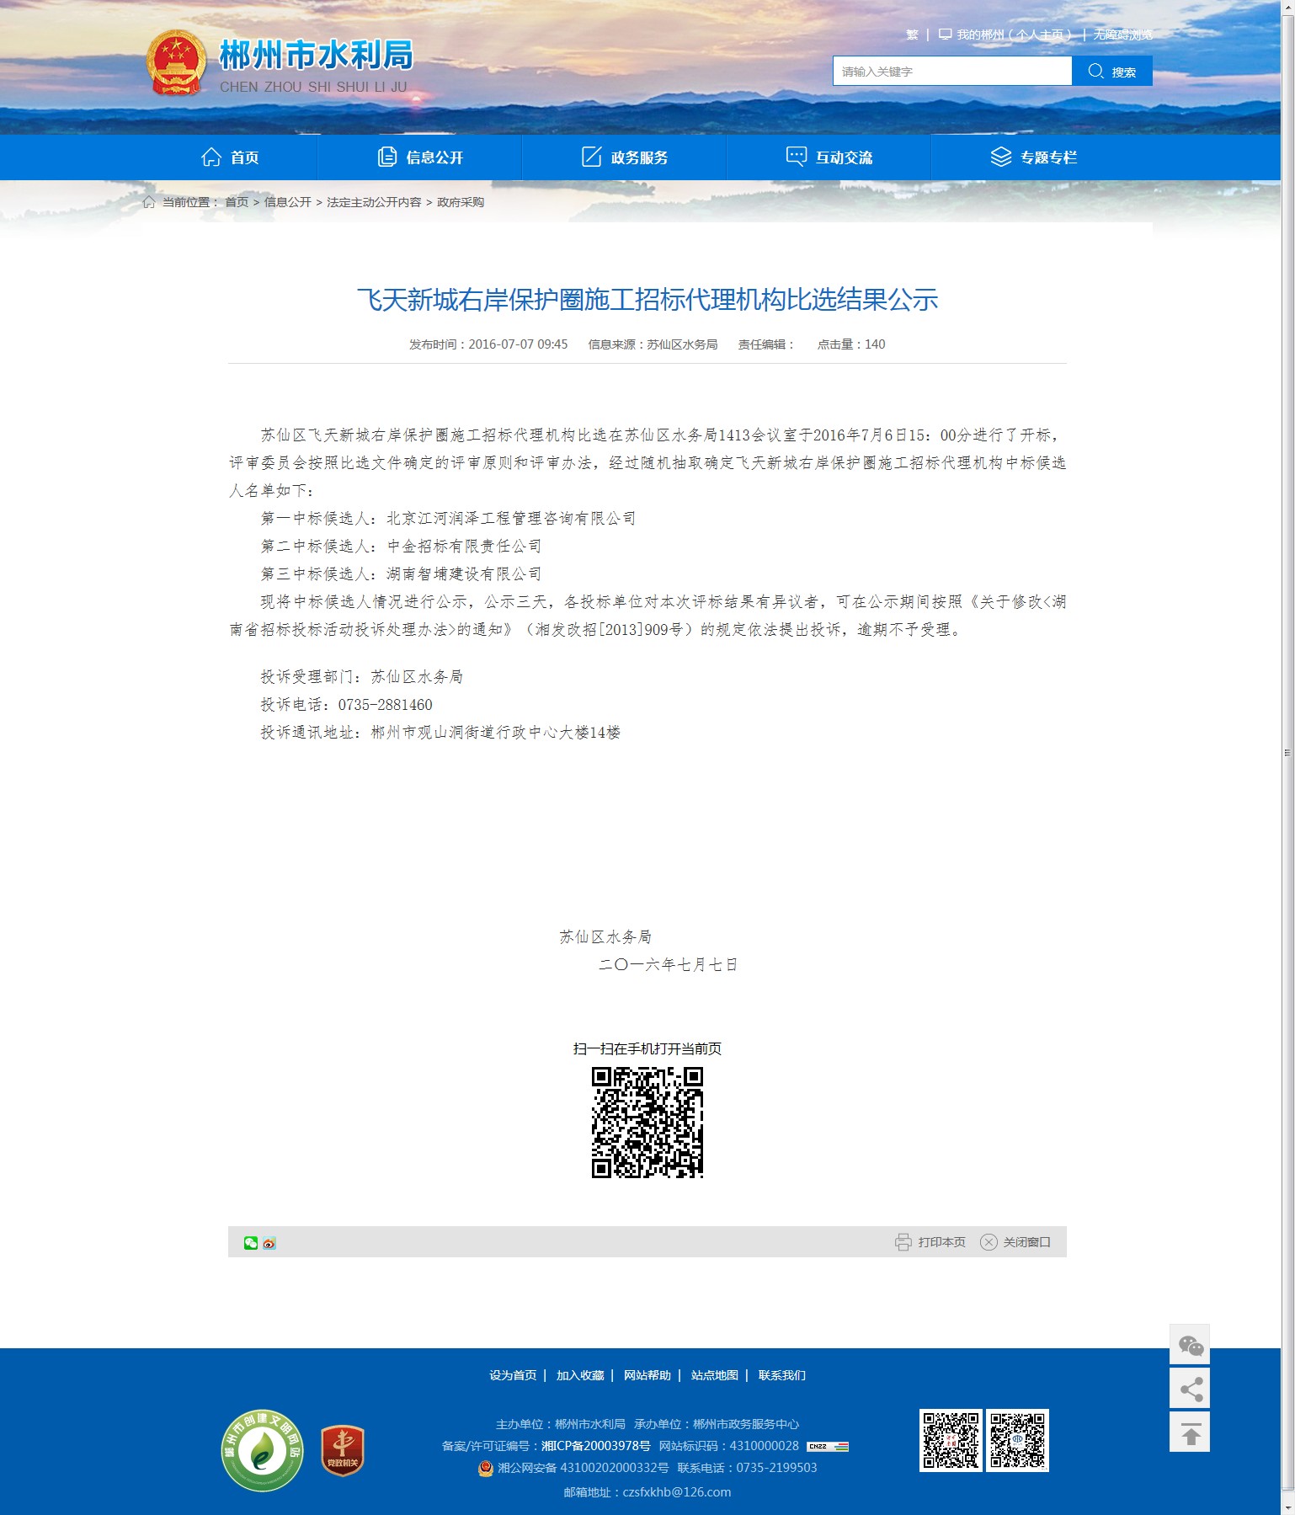Open the 湘ICP备20003978号 record link
Viewport: 1295px width, 1515px height.
[596, 1446]
